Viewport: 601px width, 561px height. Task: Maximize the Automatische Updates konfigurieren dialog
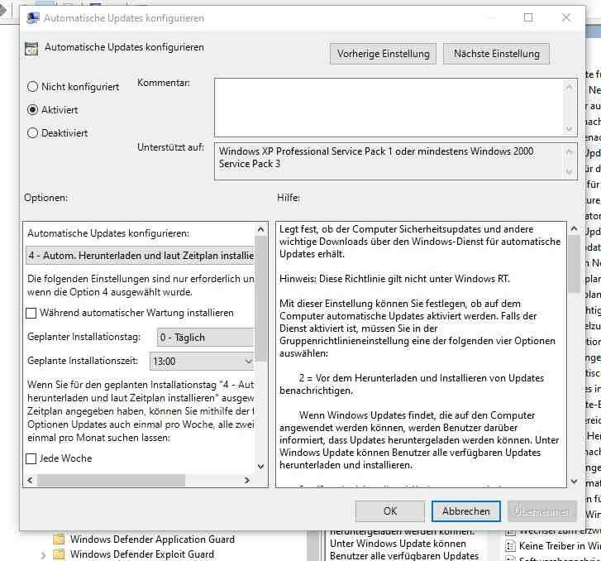pos(528,17)
